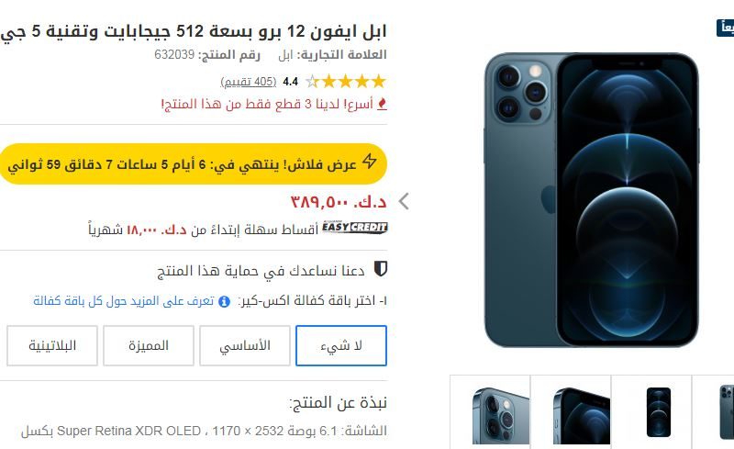Click the blue info icon beside warranty link
Viewport: 734px width, 449px height.
224,301
